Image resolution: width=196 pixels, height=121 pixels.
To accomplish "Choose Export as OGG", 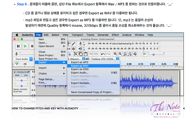I will [93, 69].
